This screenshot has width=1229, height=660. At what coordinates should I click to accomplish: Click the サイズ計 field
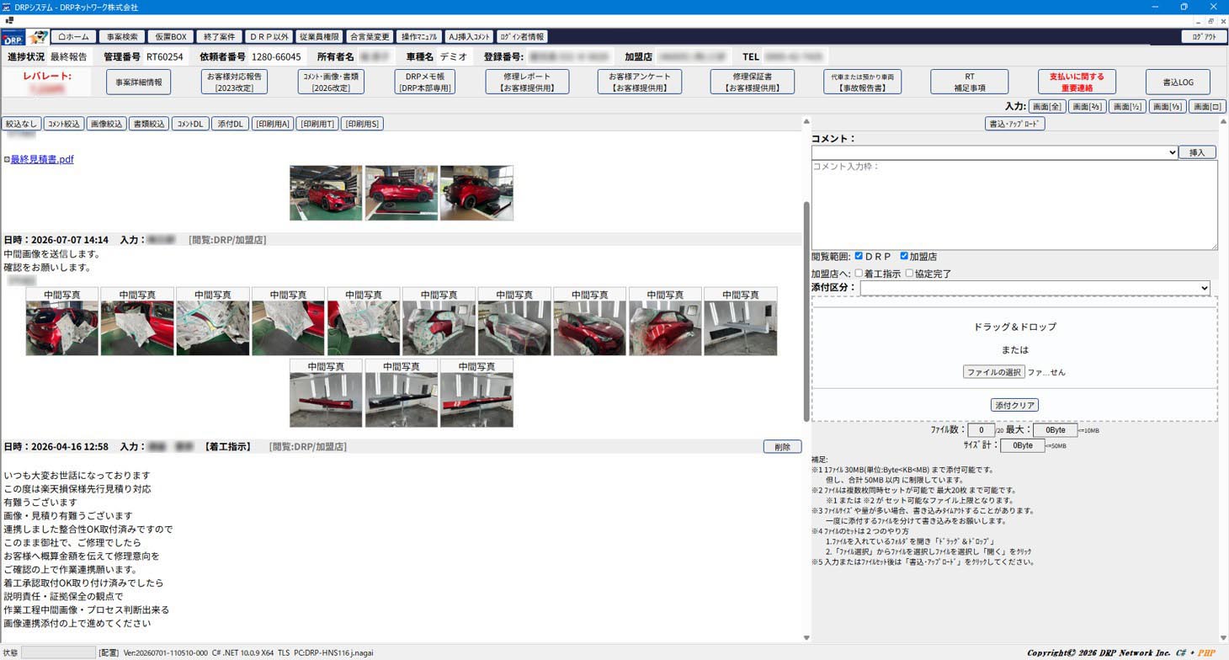[1022, 445]
